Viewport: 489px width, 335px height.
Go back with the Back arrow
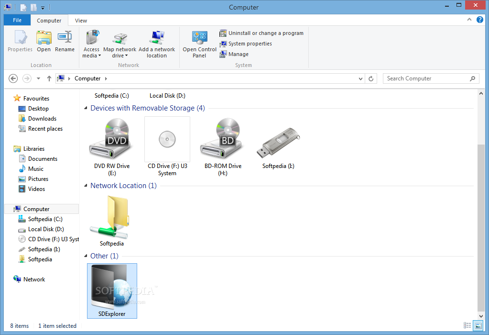pos(13,78)
